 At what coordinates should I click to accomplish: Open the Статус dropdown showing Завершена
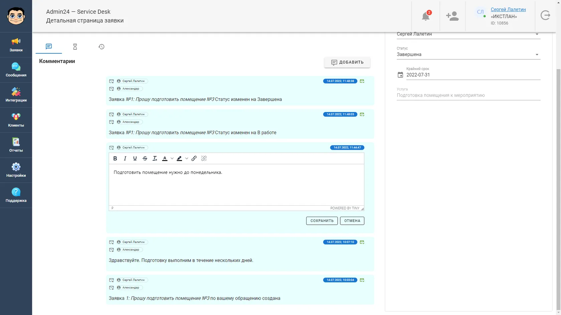pos(468,54)
